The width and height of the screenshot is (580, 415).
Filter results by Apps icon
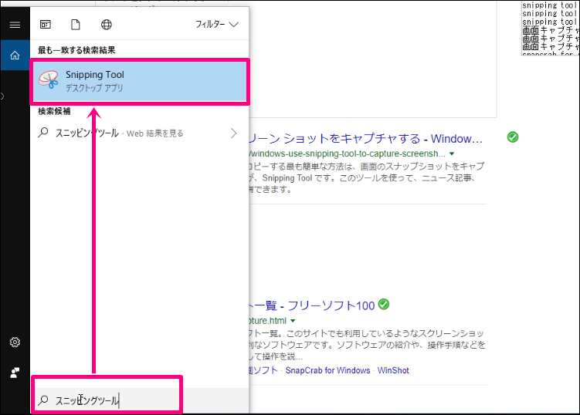tap(46, 25)
